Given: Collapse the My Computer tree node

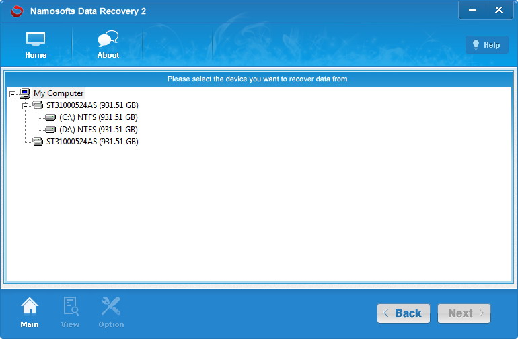Looking at the screenshot, I should pos(12,94).
